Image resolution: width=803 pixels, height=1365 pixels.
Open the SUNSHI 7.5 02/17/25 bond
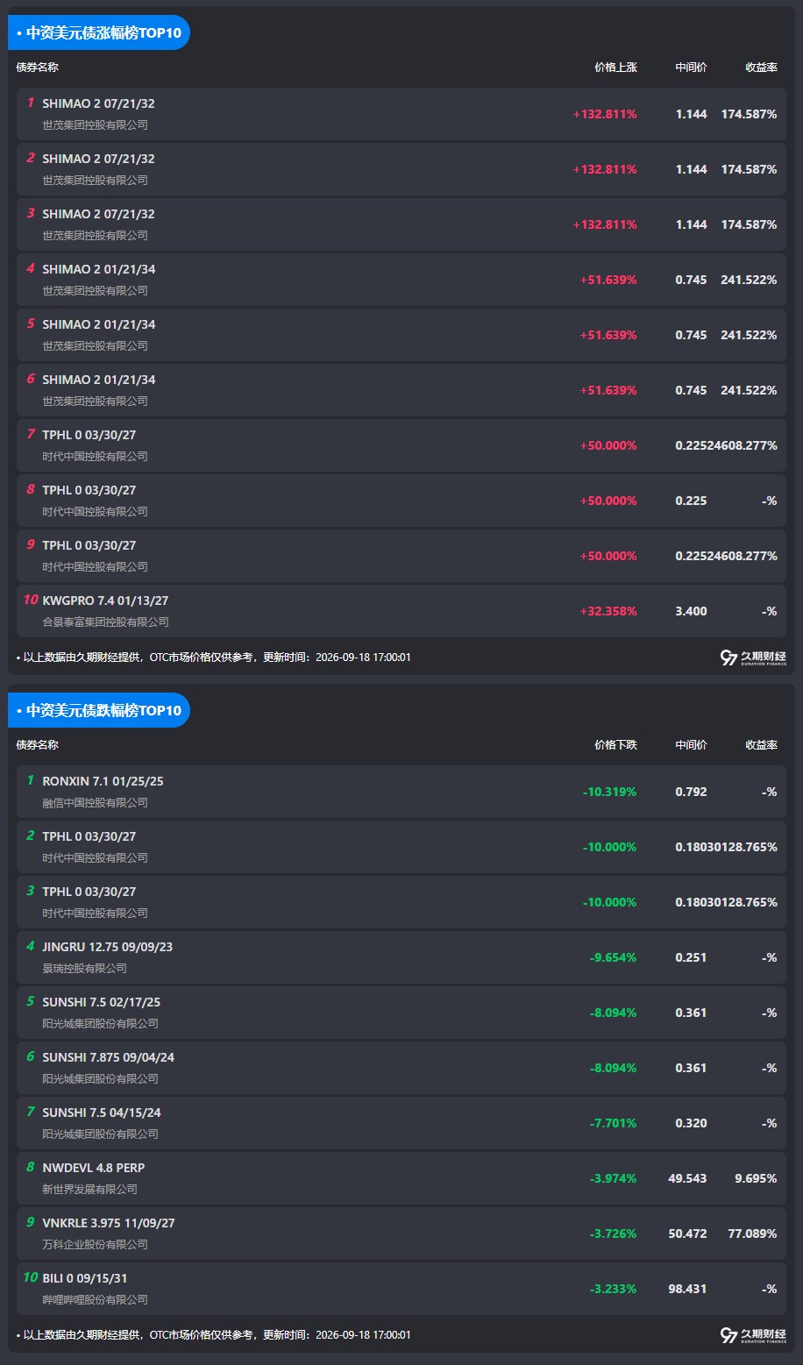[102, 1002]
